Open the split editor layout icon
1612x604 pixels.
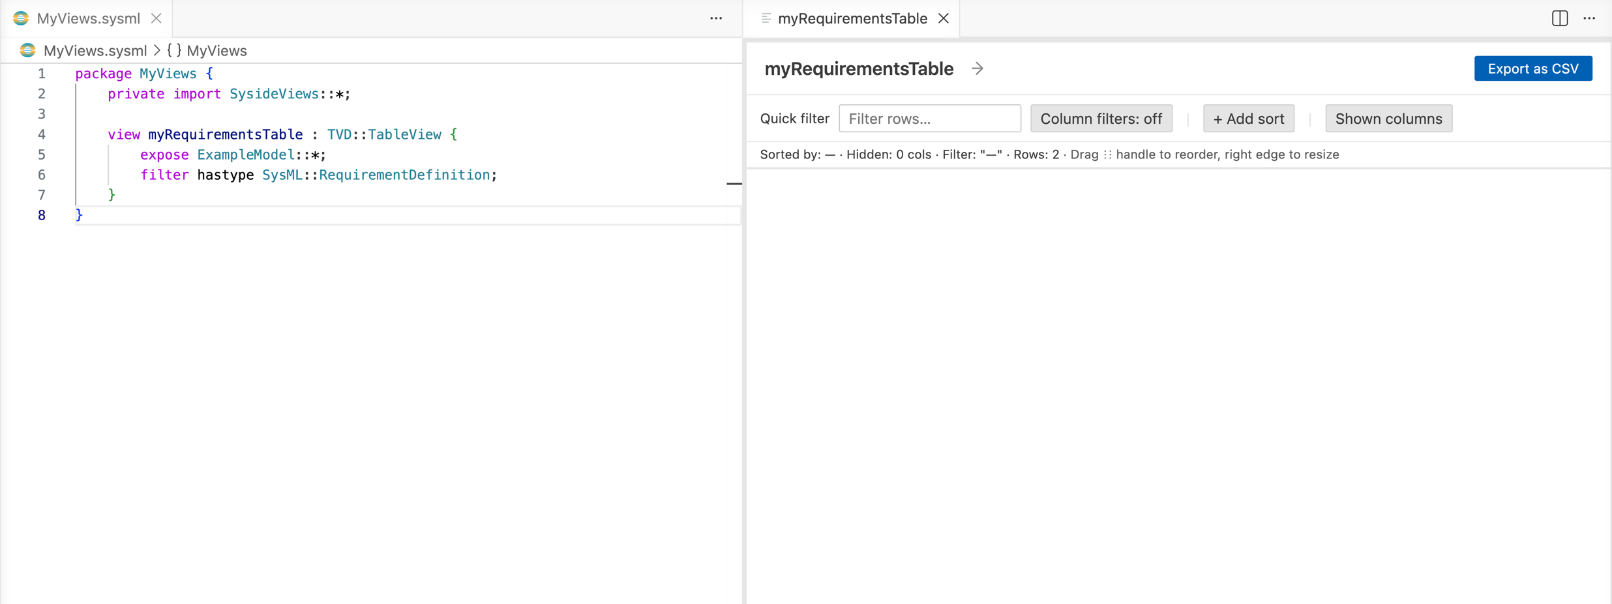pos(1560,18)
